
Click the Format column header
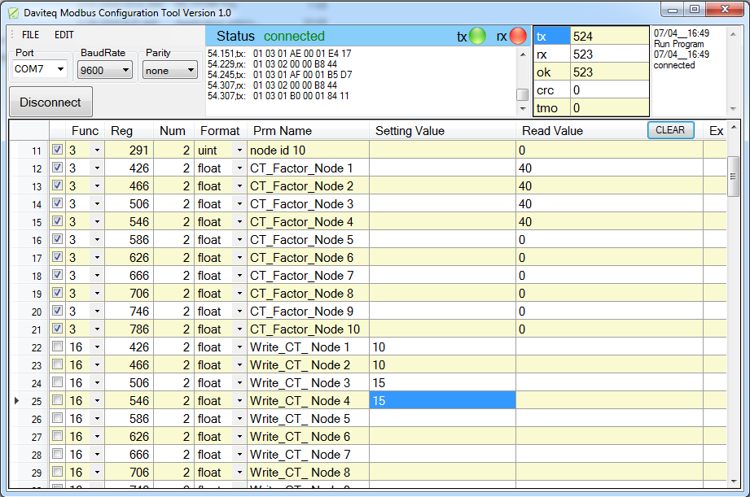tap(220, 130)
